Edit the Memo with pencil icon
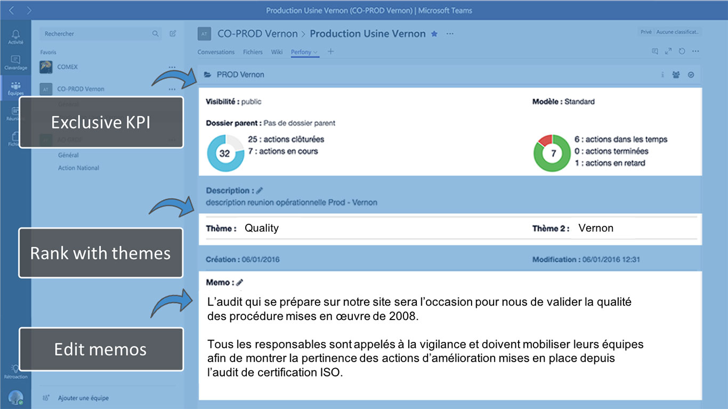Screen dimensions: 728x409 tap(239, 282)
